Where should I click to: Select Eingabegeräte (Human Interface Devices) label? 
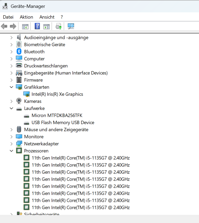66,73
